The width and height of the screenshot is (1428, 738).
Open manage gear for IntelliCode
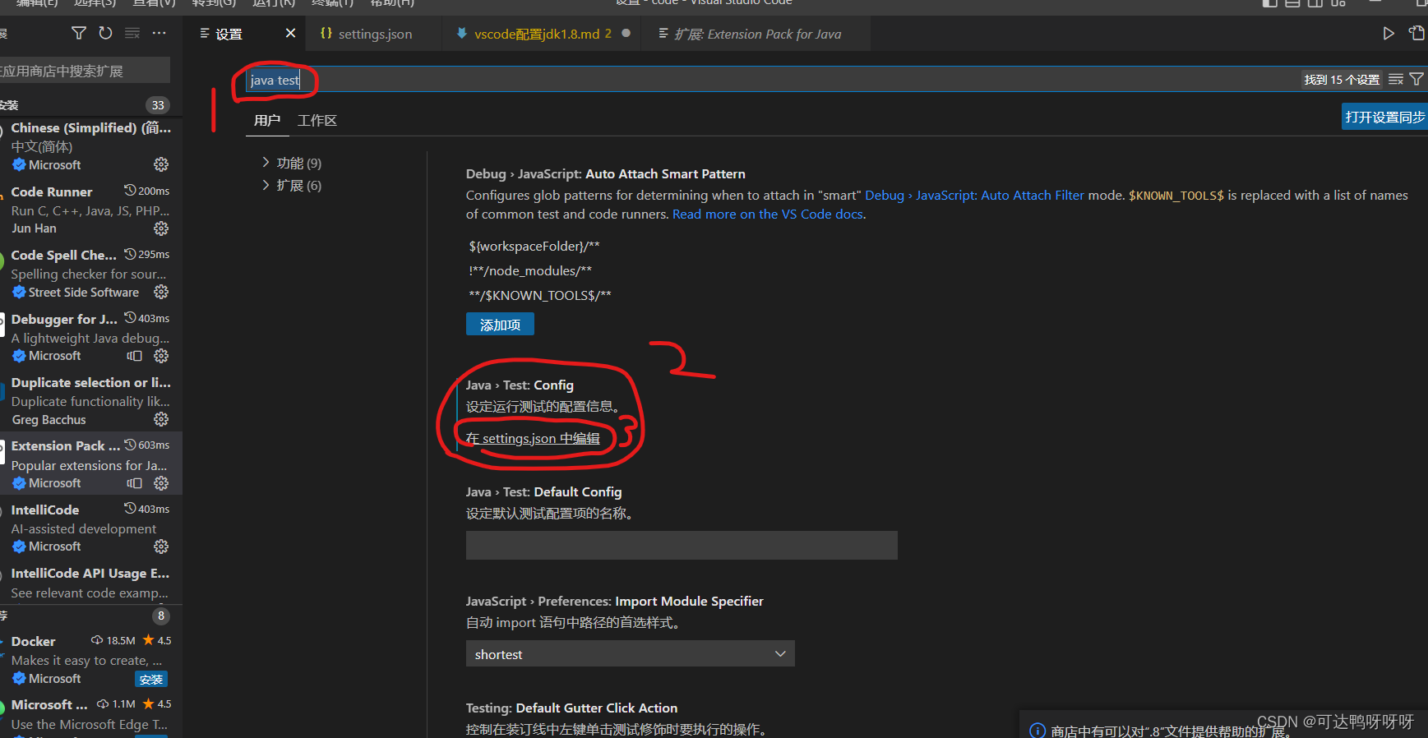coord(161,547)
